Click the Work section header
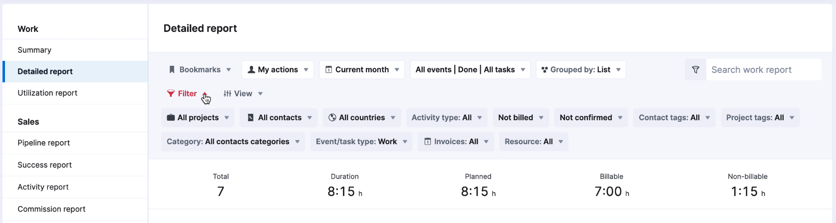The width and height of the screenshot is (836, 223). 28,29
